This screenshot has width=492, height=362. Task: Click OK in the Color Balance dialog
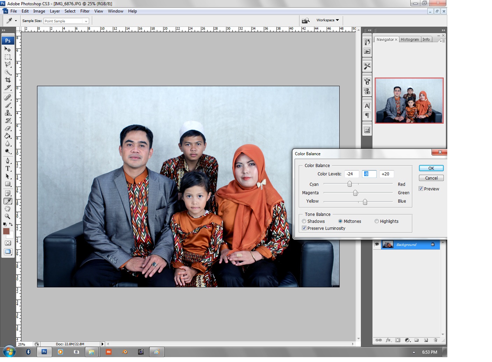[431, 168]
